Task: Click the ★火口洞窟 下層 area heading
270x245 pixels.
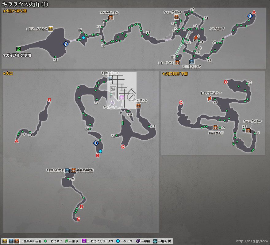Action: point(175,73)
